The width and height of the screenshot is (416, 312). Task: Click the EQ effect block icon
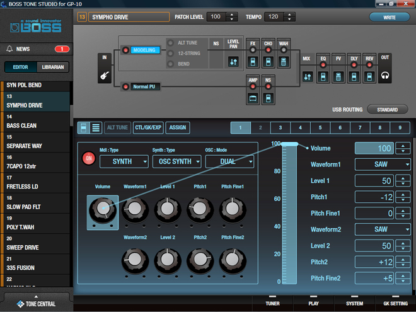(323, 76)
